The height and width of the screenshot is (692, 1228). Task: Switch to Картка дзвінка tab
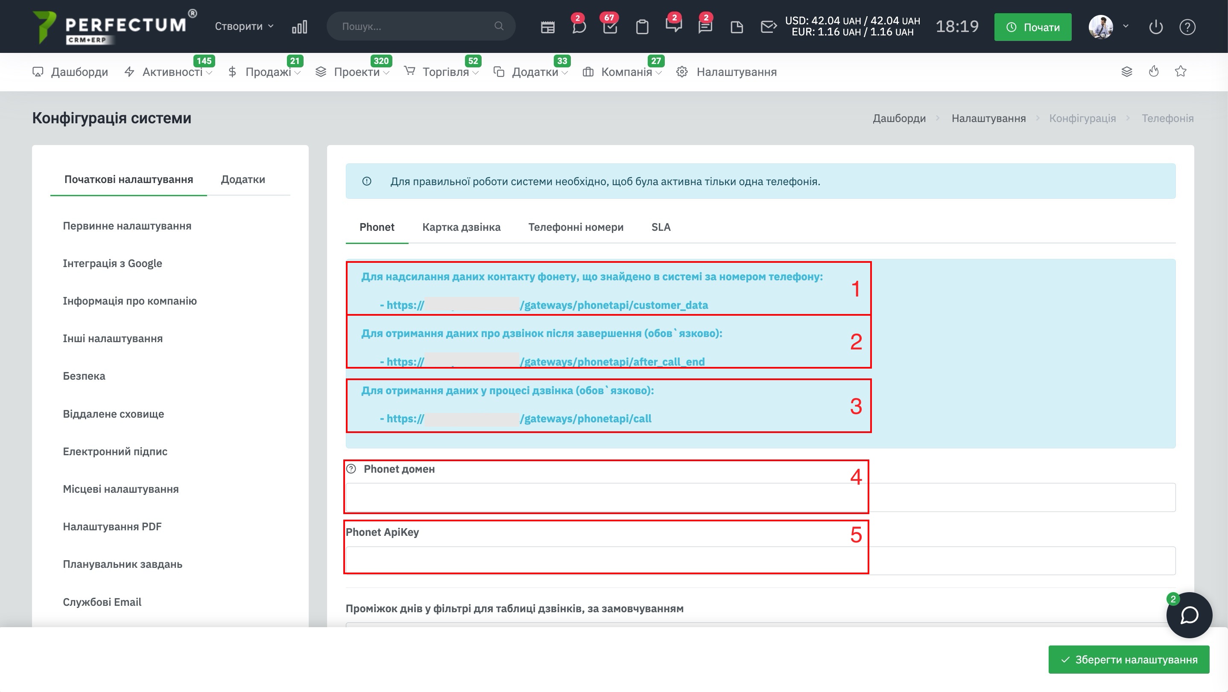coord(461,227)
